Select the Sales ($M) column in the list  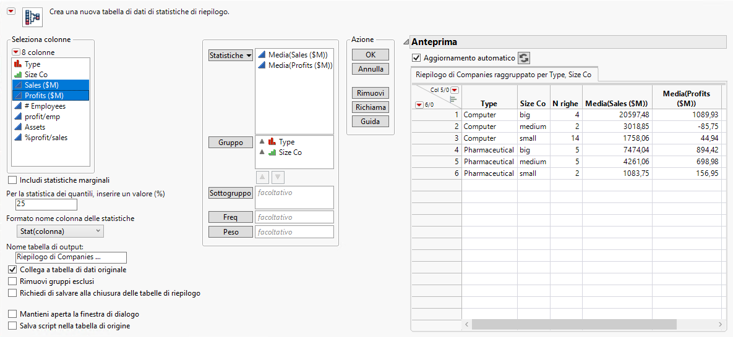51,85
